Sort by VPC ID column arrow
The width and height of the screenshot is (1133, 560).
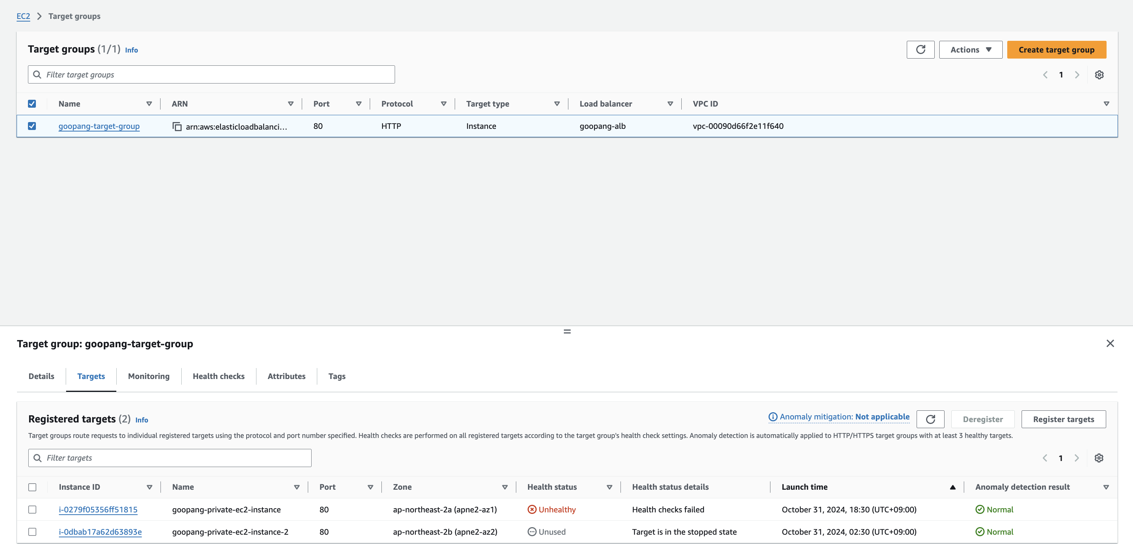pos(1106,104)
